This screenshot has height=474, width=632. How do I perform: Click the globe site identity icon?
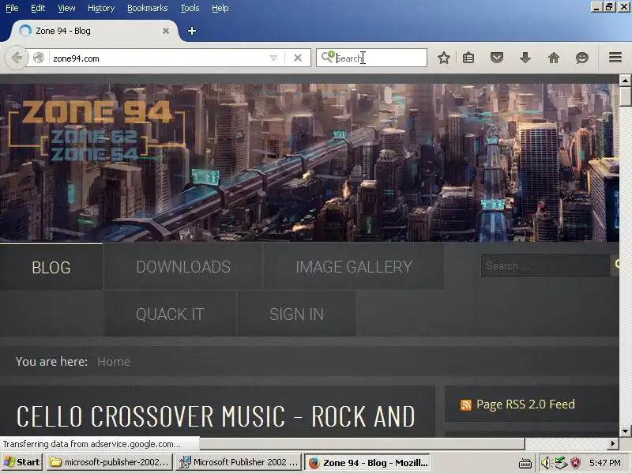point(39,58)
